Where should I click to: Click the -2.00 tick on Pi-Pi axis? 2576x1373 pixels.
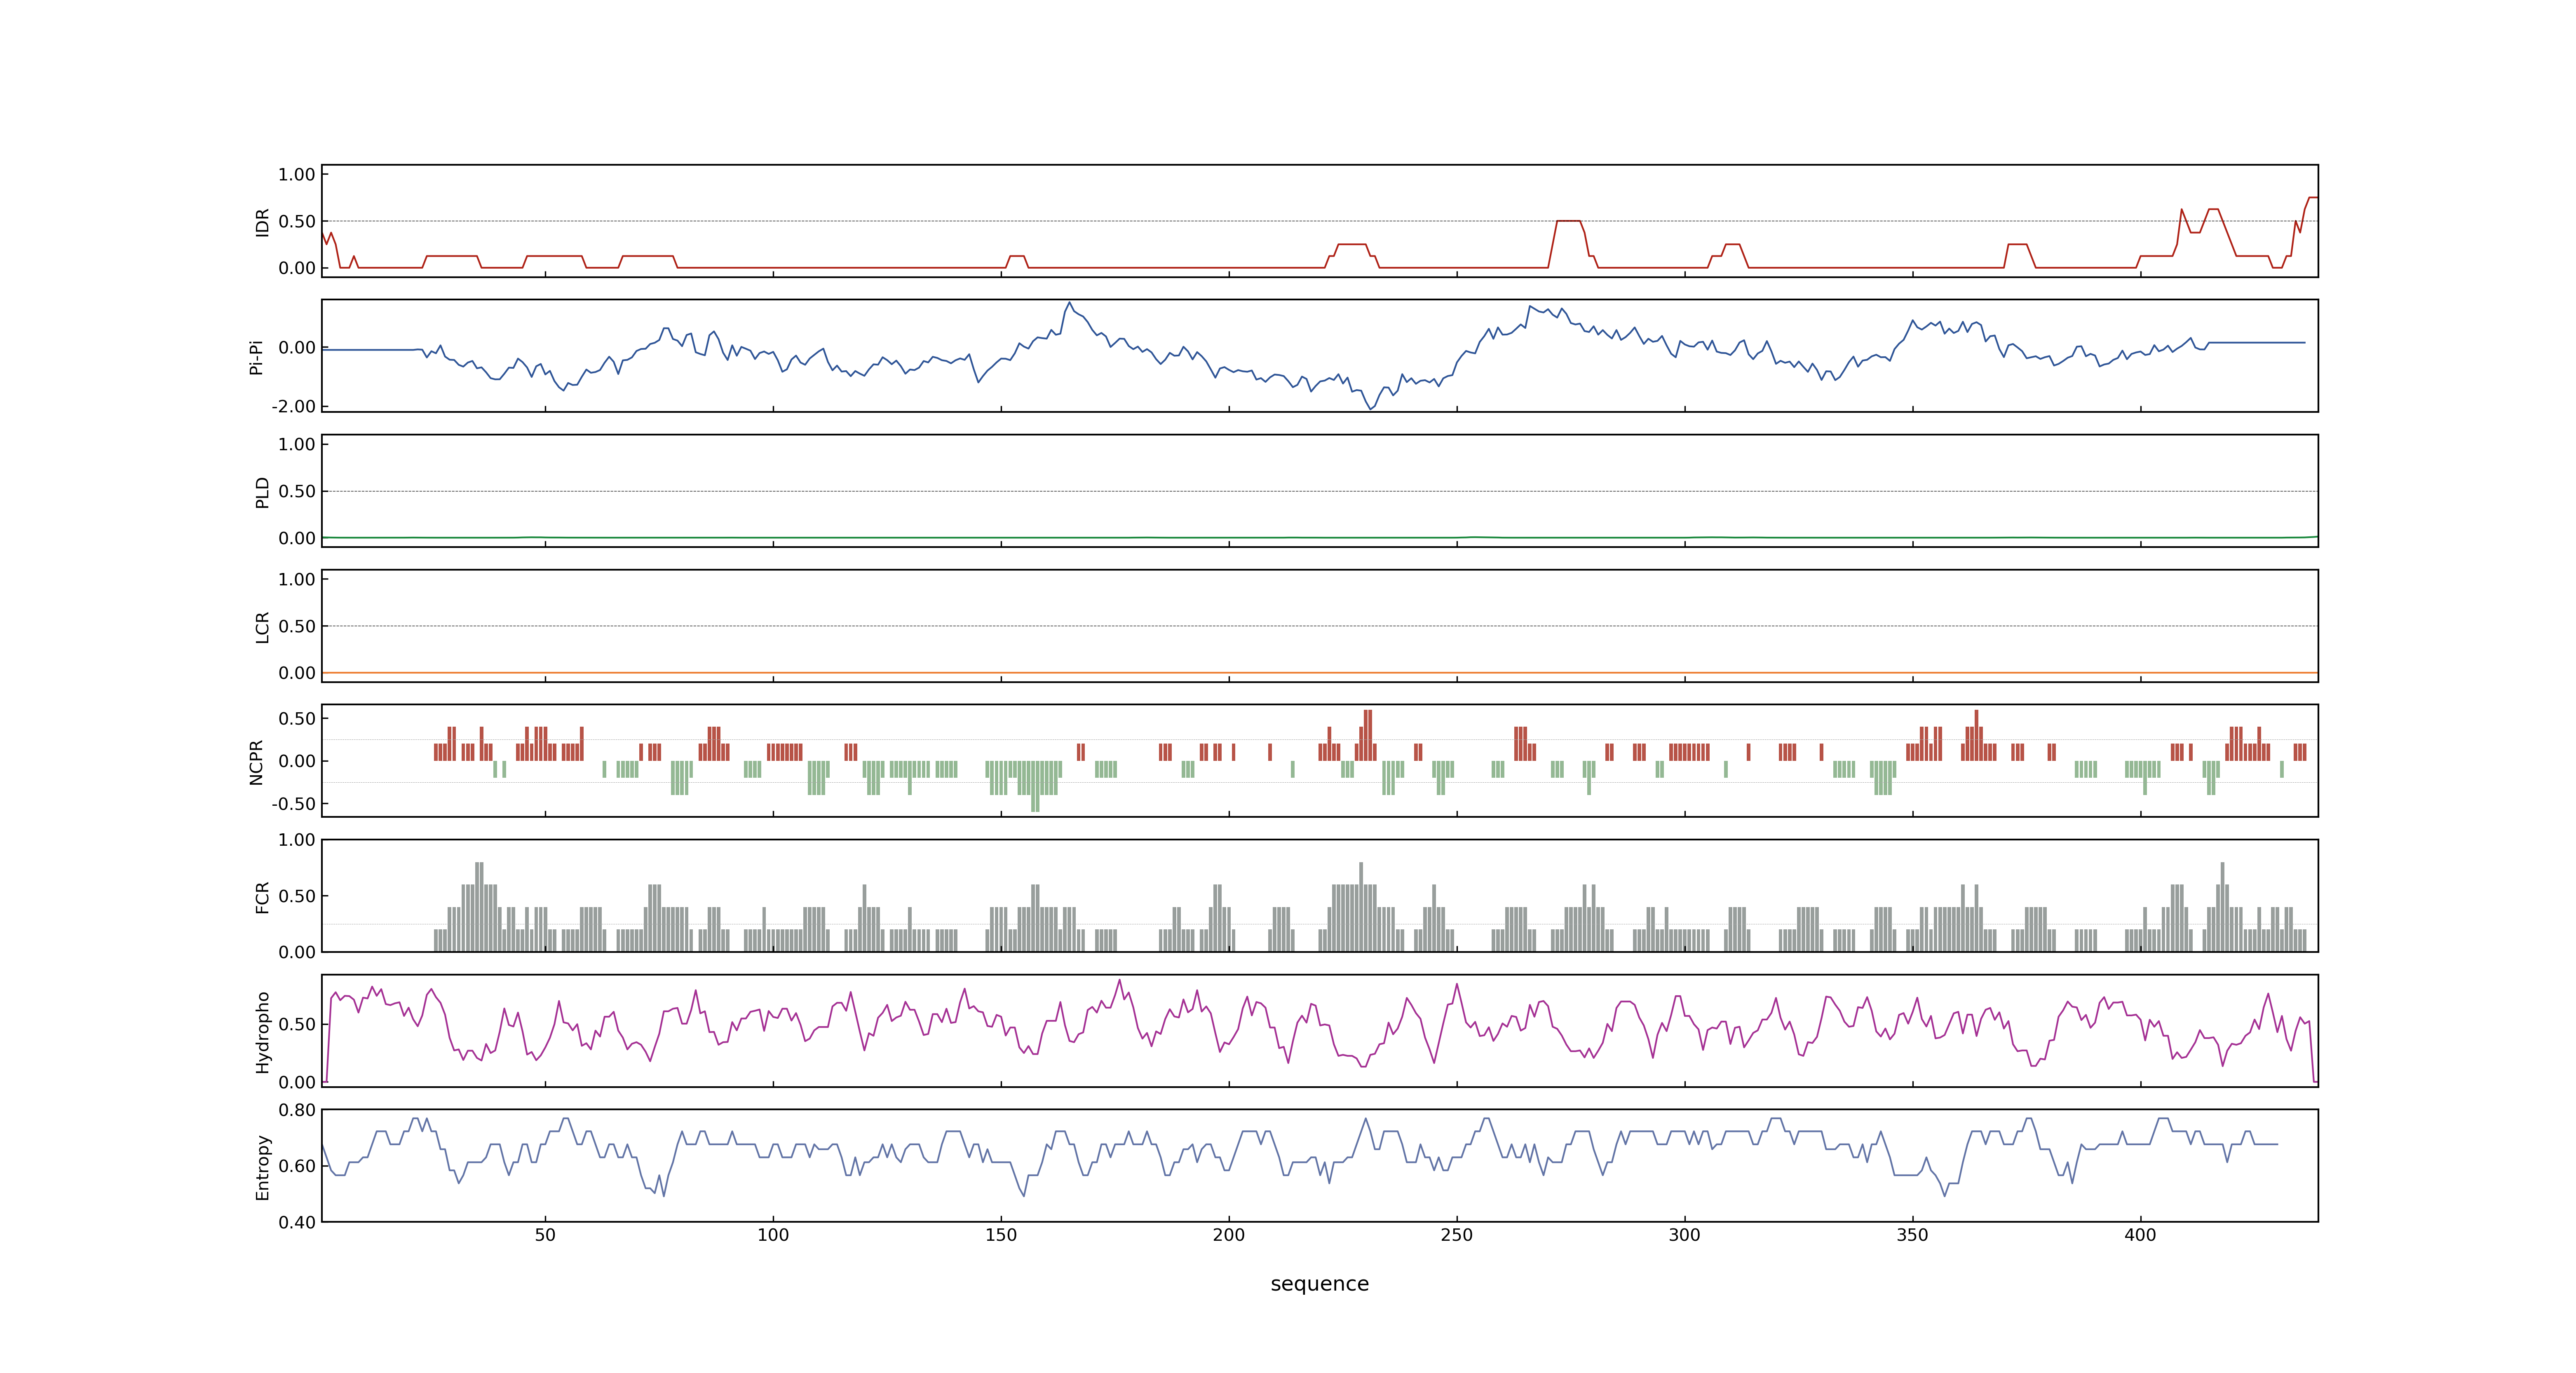tap(293, 407)
